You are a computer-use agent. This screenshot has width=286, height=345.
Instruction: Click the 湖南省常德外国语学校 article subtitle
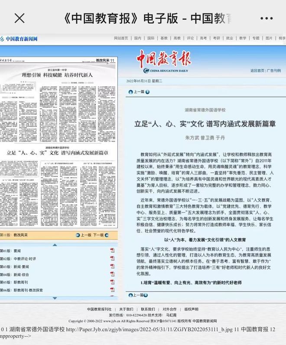click(205, 110)
